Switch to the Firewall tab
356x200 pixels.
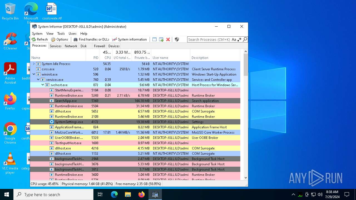tap(99, 46)
